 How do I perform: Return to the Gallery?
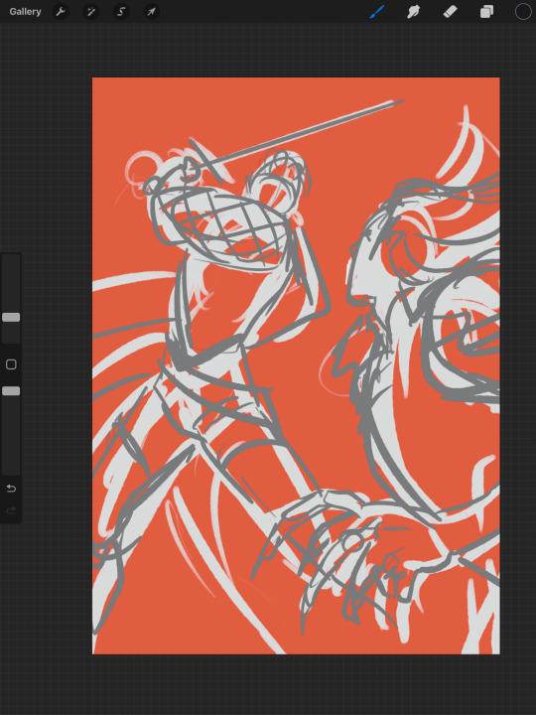tap(25, 11)
